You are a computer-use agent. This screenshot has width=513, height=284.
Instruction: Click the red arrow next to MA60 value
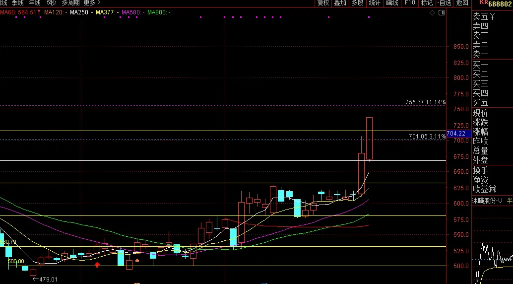coord(39,12)
